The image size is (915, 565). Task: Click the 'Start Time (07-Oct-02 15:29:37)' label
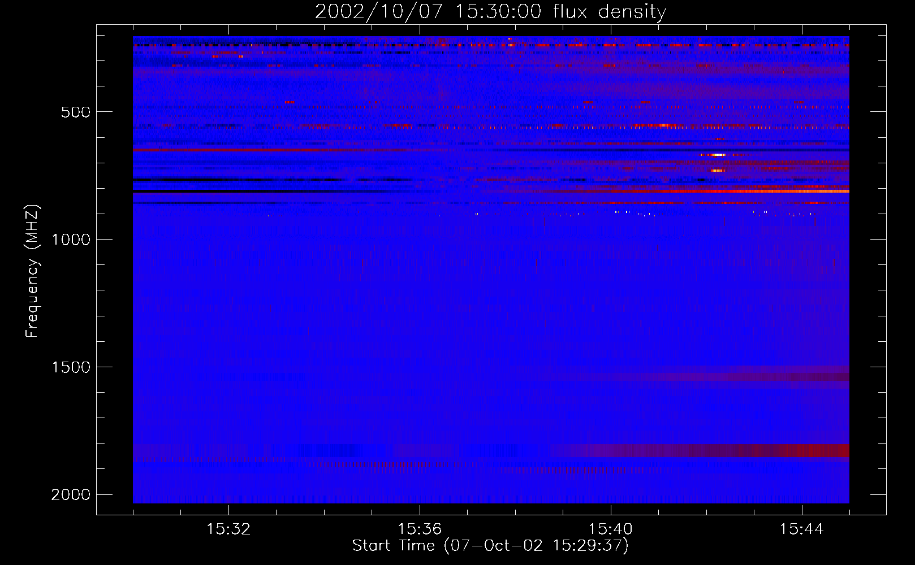click(490, 546)
